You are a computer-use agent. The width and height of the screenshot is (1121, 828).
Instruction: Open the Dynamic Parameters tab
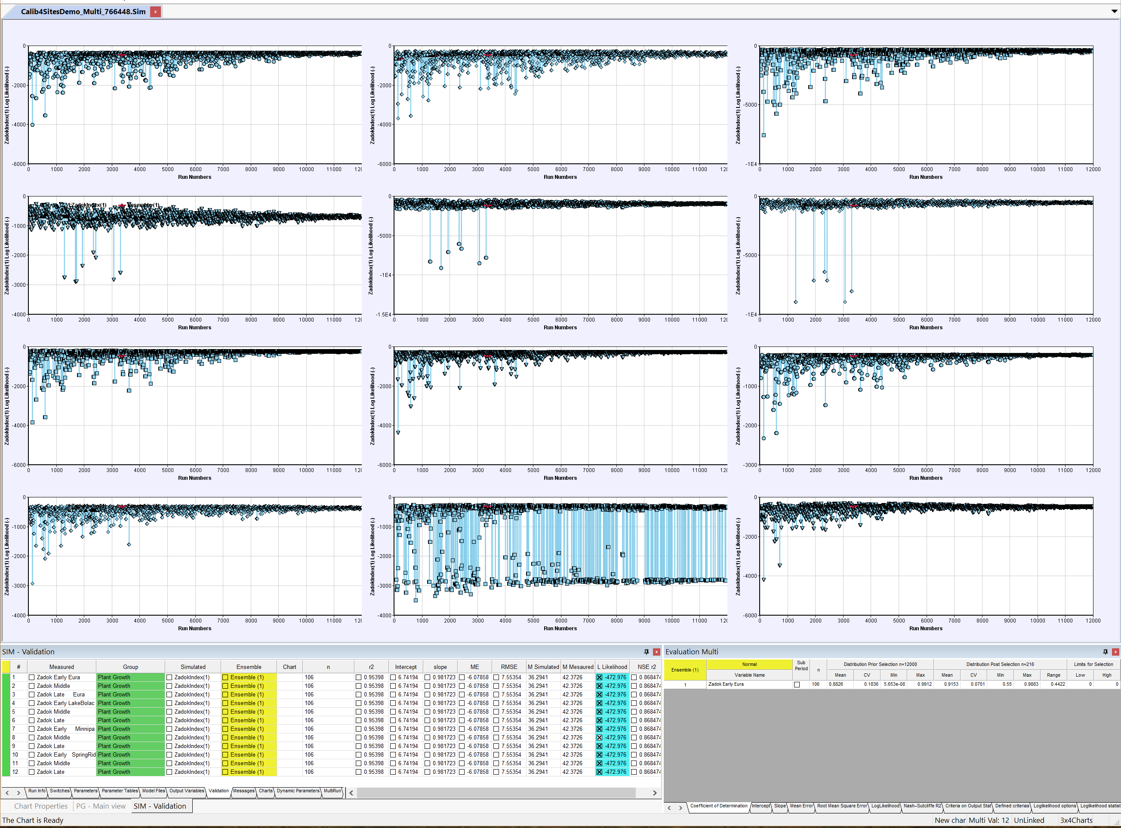(x=298, y=791)
